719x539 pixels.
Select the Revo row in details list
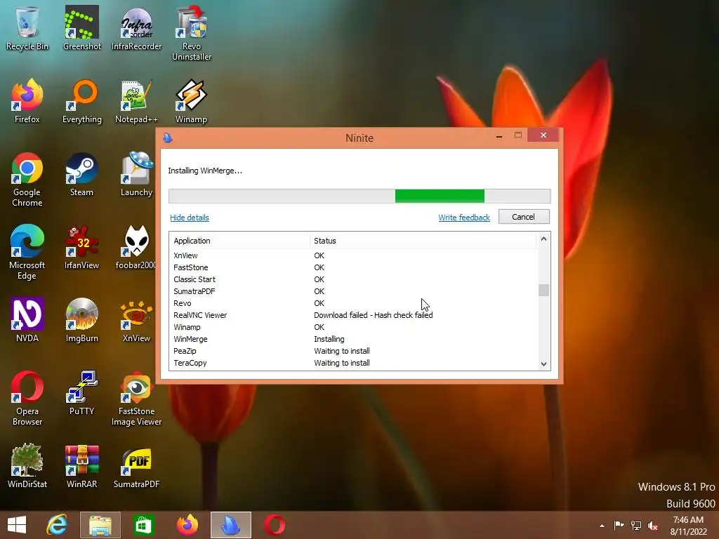(x=353, y=303)
